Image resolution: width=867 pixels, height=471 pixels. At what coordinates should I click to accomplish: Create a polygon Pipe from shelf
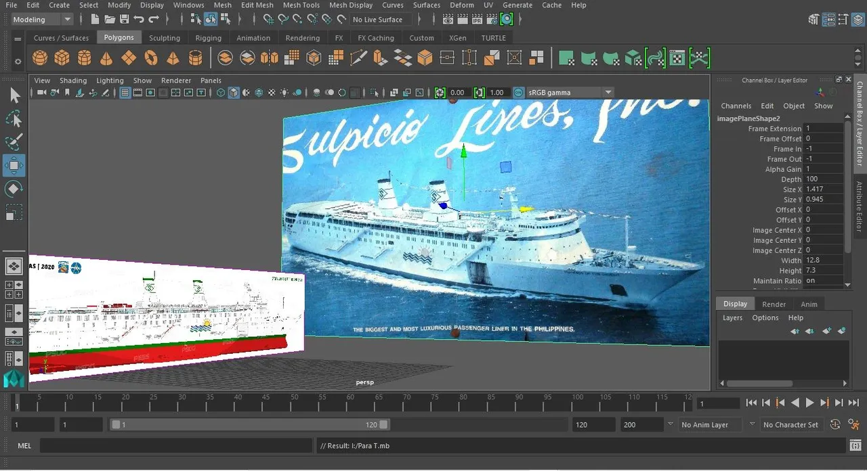[195, 58]
